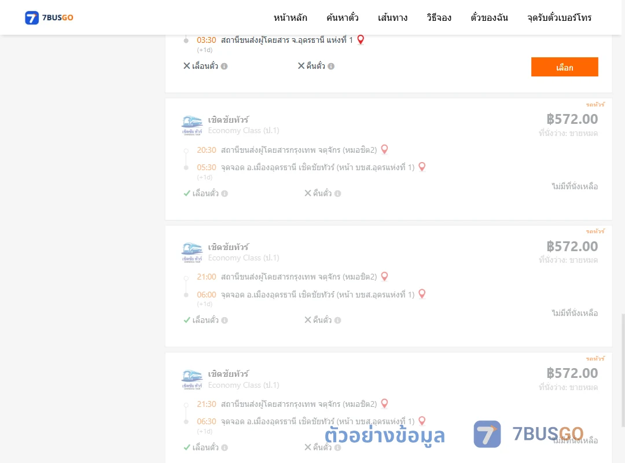Screen dimensions: 625x463
Task: Open the หน้าหลัก menu item
Action: point(290,17)
